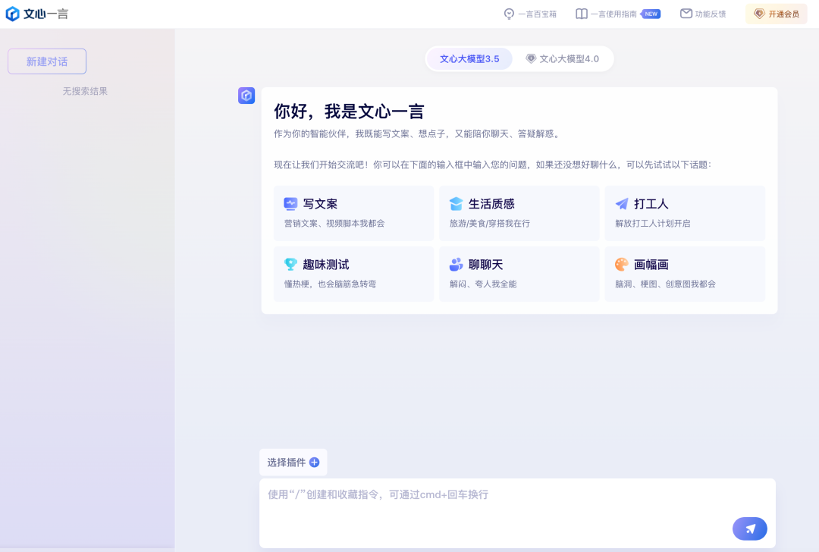This screenshot has height=552, width=819.
Task: Open 功能反馈 link
Action: coord(703,14)
